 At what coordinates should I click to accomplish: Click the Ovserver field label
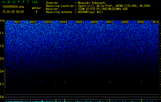[x=52, y=3]
